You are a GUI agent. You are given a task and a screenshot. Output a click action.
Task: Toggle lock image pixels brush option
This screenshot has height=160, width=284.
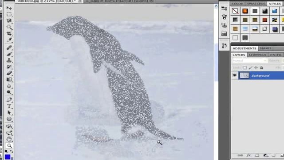[x=250, y=68]
